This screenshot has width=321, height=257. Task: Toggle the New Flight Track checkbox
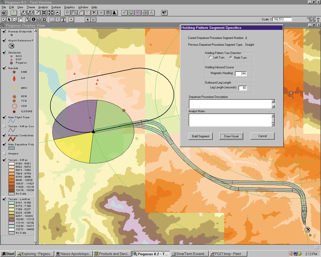point(4,117)
